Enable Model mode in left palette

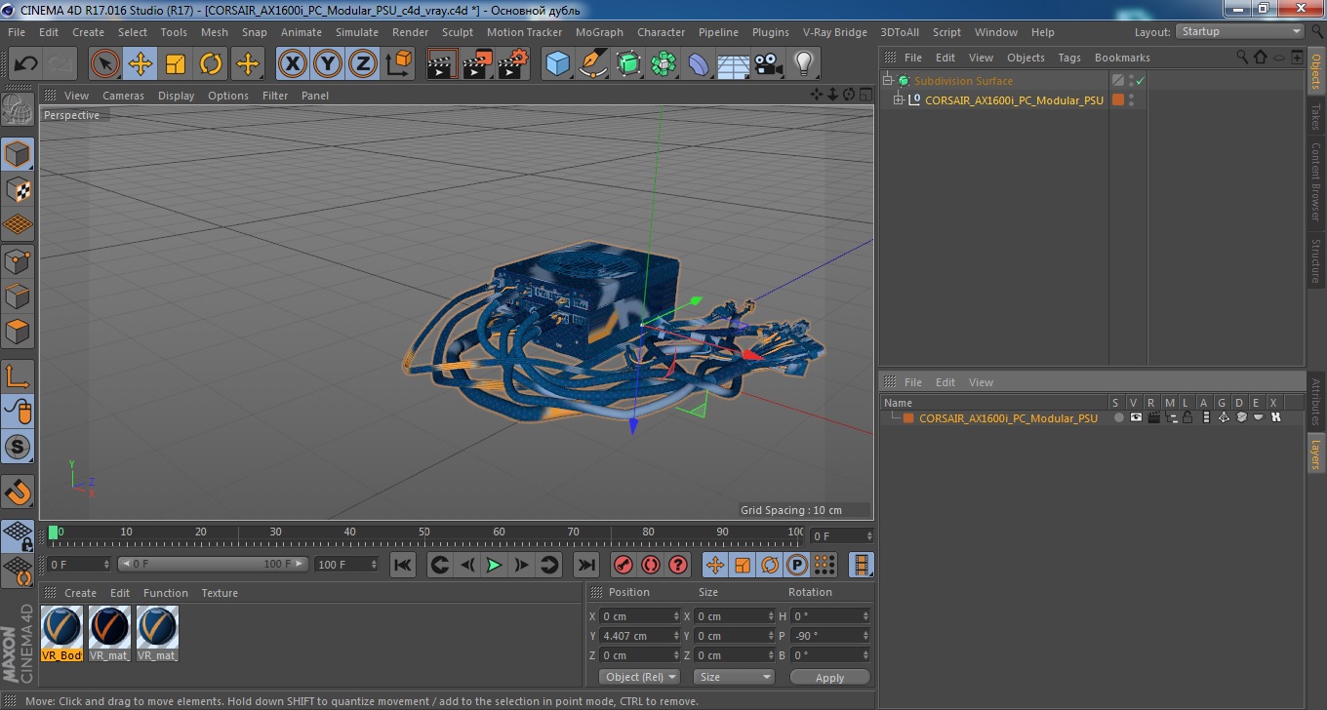point(18,153)
